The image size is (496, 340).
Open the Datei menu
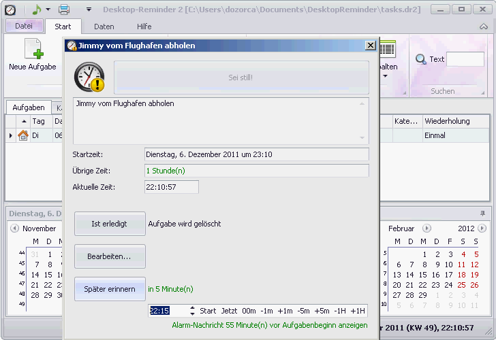[24, 26]
